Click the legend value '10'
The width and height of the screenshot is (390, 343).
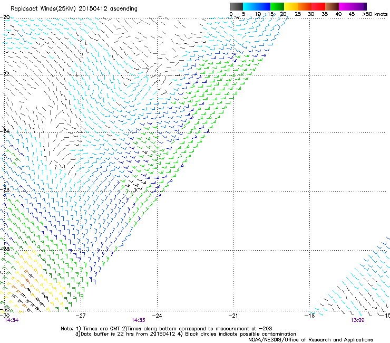click(258, 14)
